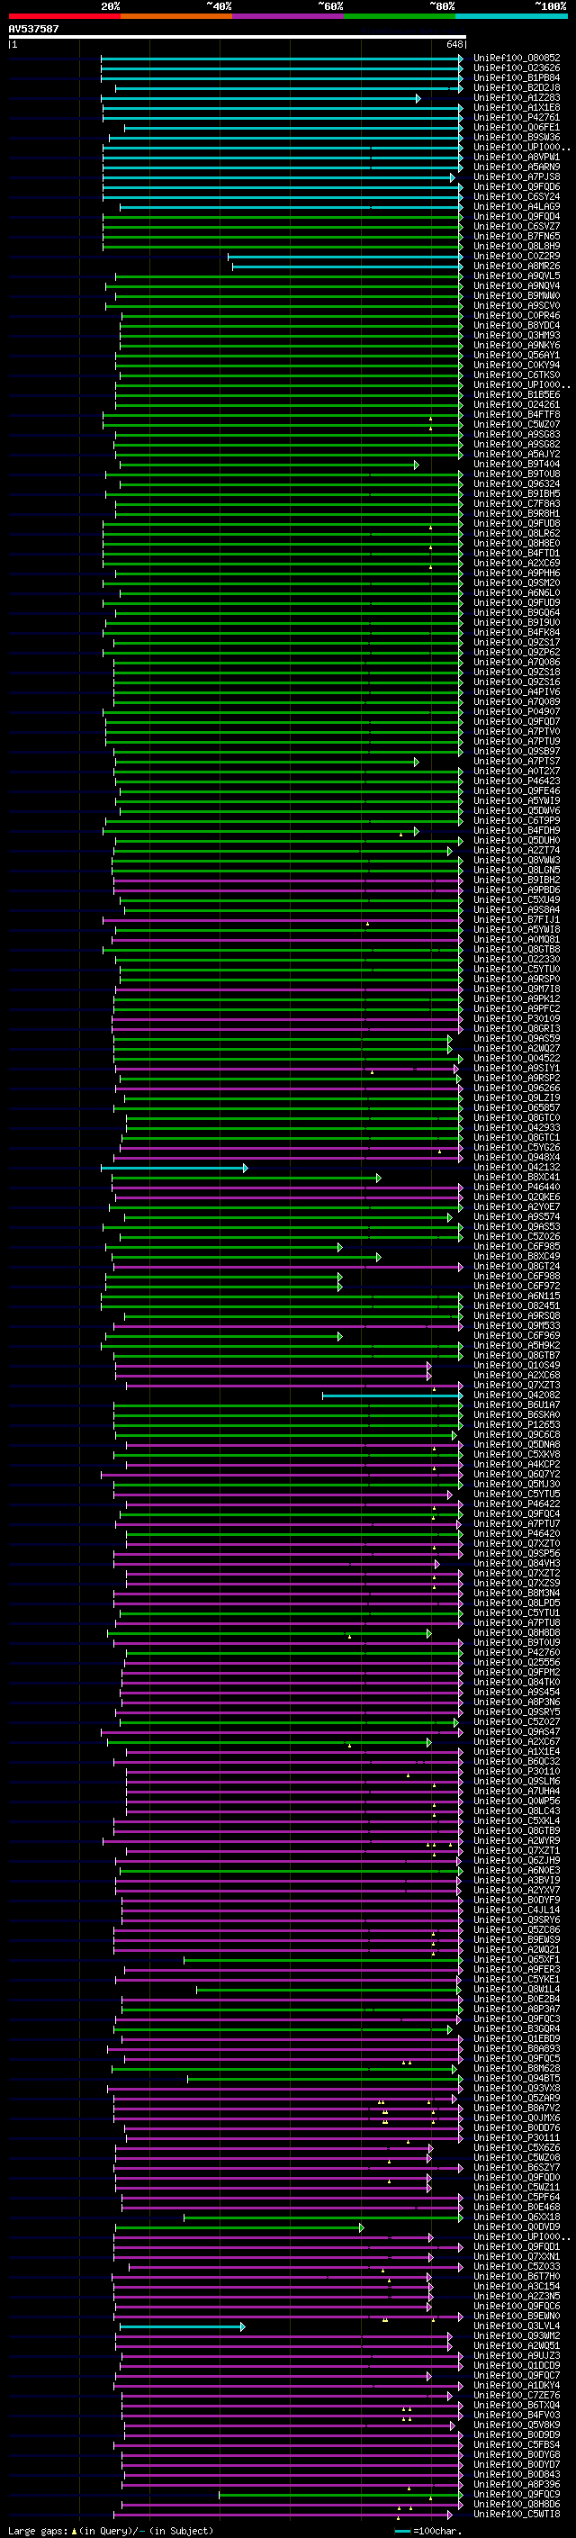This screenshot has width=576, height=2538.
Task: Click hit label UniRef100_Q04522
Action: (x=517, y=1058)
